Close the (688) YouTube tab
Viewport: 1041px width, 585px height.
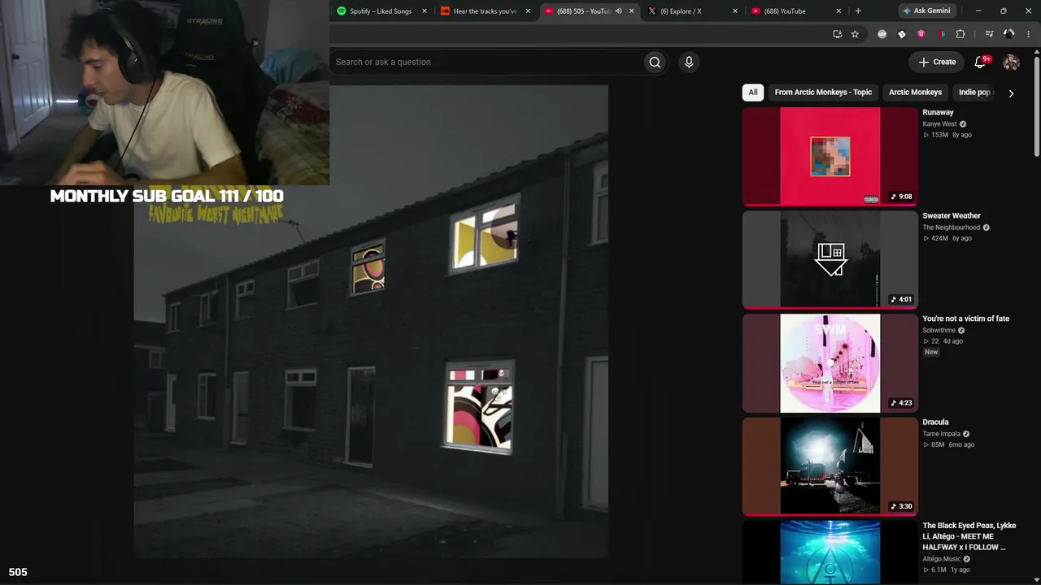(838, 11)
